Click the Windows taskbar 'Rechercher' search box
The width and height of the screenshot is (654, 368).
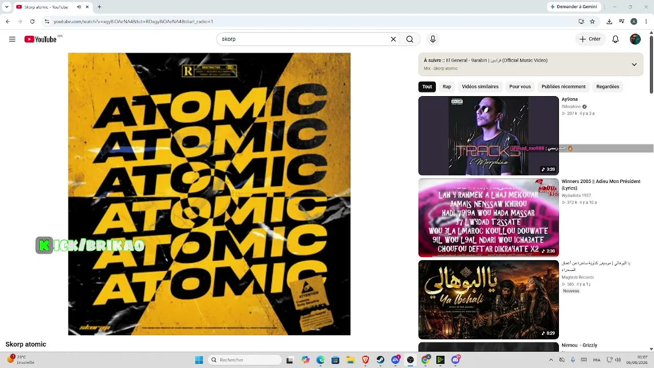(245, 360)
